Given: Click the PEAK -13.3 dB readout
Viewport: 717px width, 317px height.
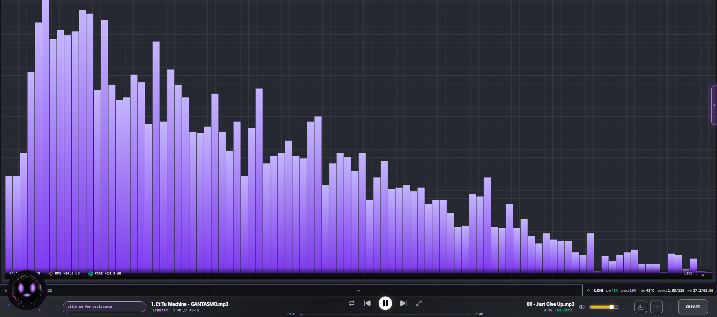Looking at the screenshot, I should point(108,273).
